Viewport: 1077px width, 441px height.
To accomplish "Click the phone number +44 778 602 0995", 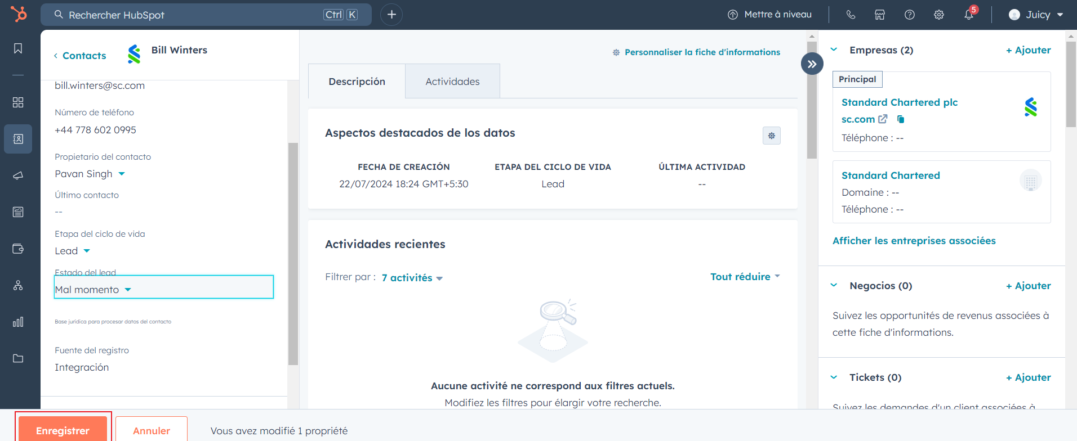I will [x=95, y=130].
